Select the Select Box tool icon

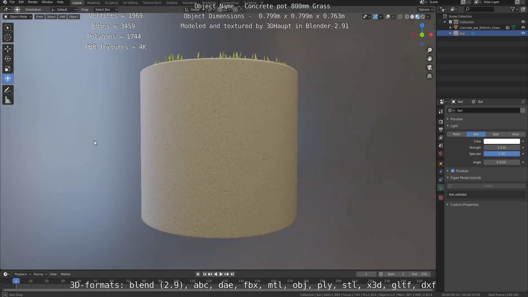click(x=8, y=28)
